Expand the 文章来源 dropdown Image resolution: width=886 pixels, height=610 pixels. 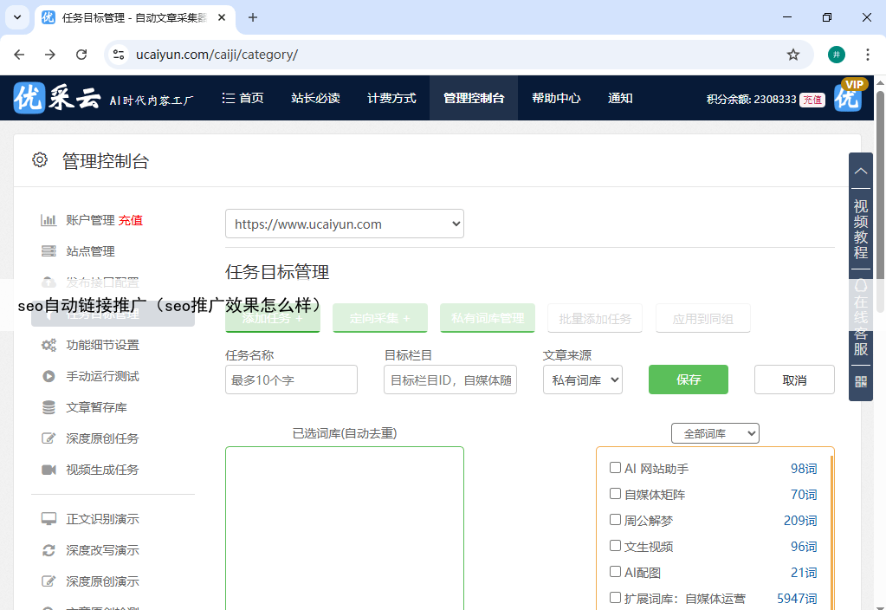(x=582, y=380)
